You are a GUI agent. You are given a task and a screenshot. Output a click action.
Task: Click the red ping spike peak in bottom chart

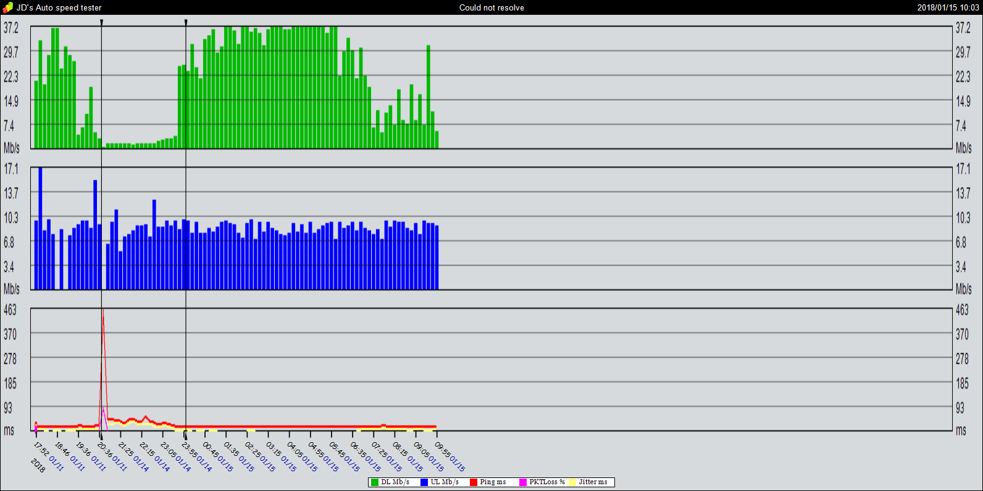[102, 313]
